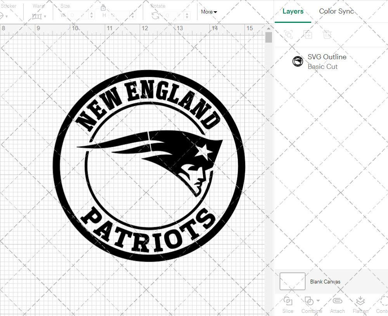Click the Blank Canvas color swatch

292,282
